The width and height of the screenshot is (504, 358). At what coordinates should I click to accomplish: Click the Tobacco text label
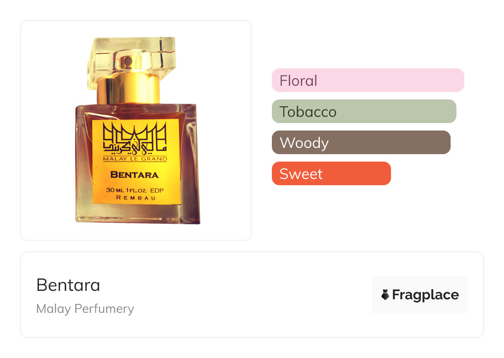308,111
